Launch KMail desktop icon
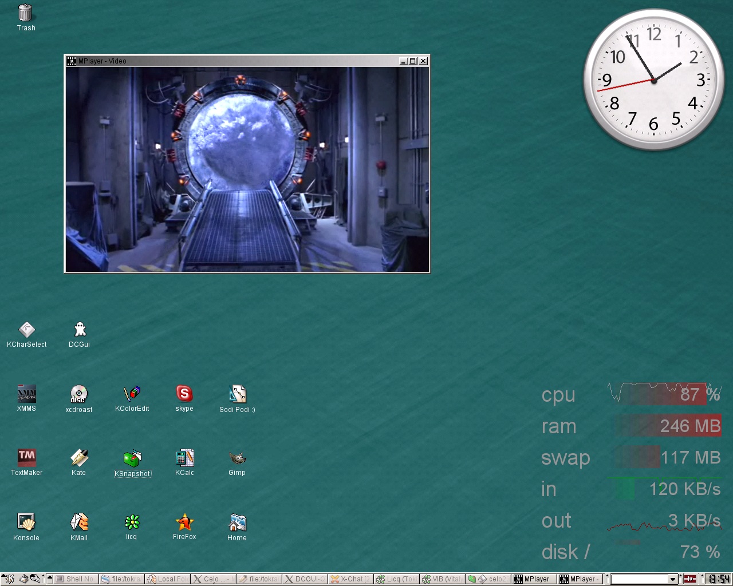 78,527
